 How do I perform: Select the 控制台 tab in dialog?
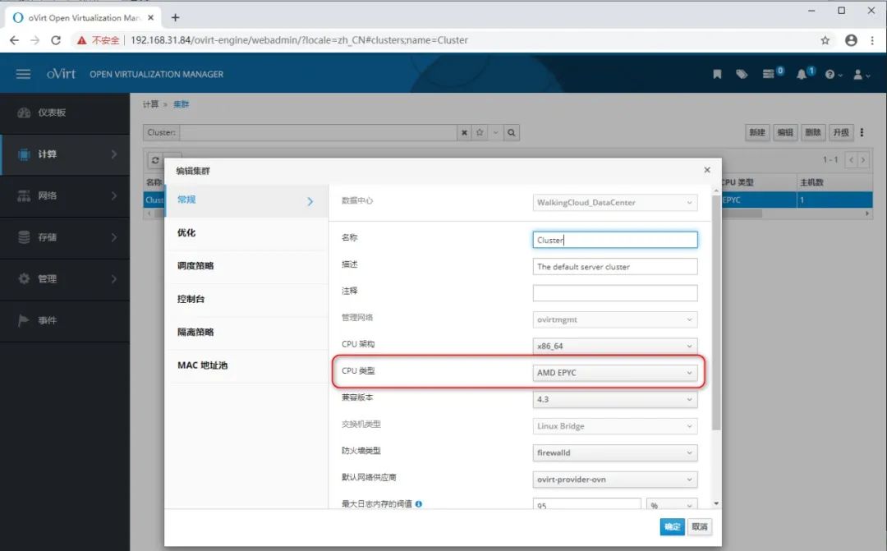point(246,299)
